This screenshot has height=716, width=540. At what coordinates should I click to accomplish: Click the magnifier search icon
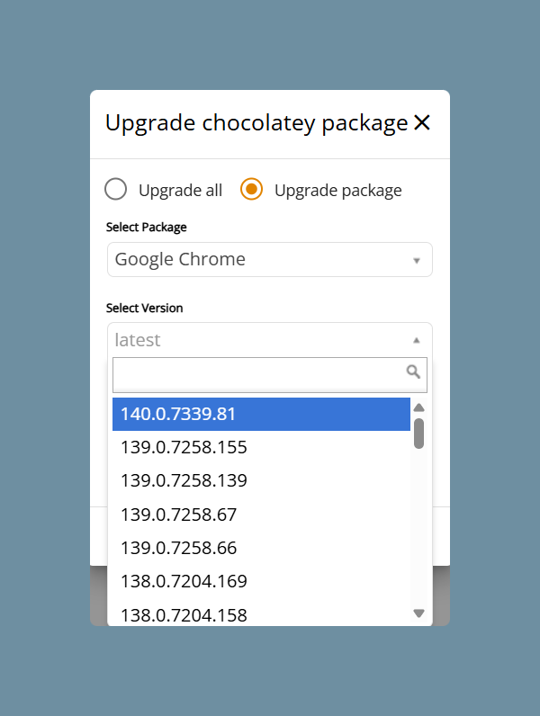pos(413,371)
